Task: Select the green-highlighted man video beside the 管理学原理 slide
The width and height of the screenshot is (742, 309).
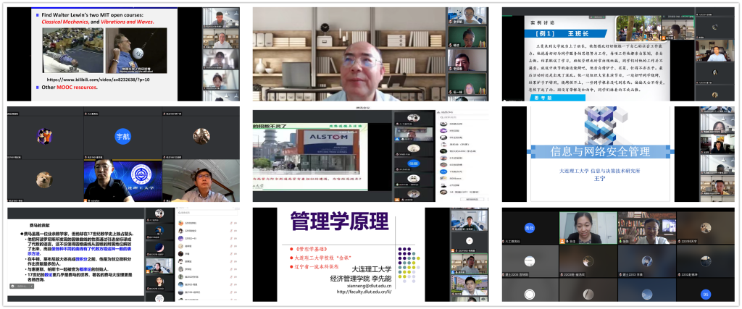Action: [x=470, y=265]
